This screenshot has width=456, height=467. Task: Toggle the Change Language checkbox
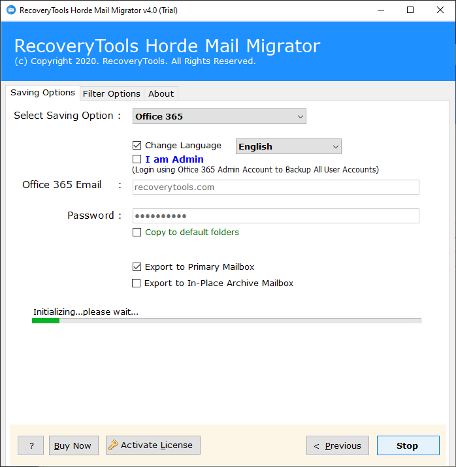[137, 146]
